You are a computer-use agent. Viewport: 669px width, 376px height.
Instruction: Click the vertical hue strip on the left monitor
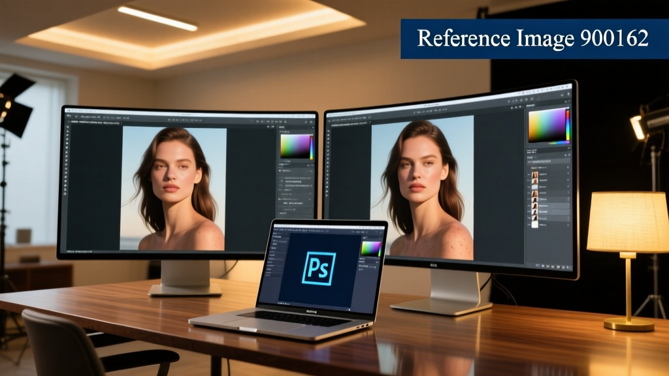tap(312, 148)
